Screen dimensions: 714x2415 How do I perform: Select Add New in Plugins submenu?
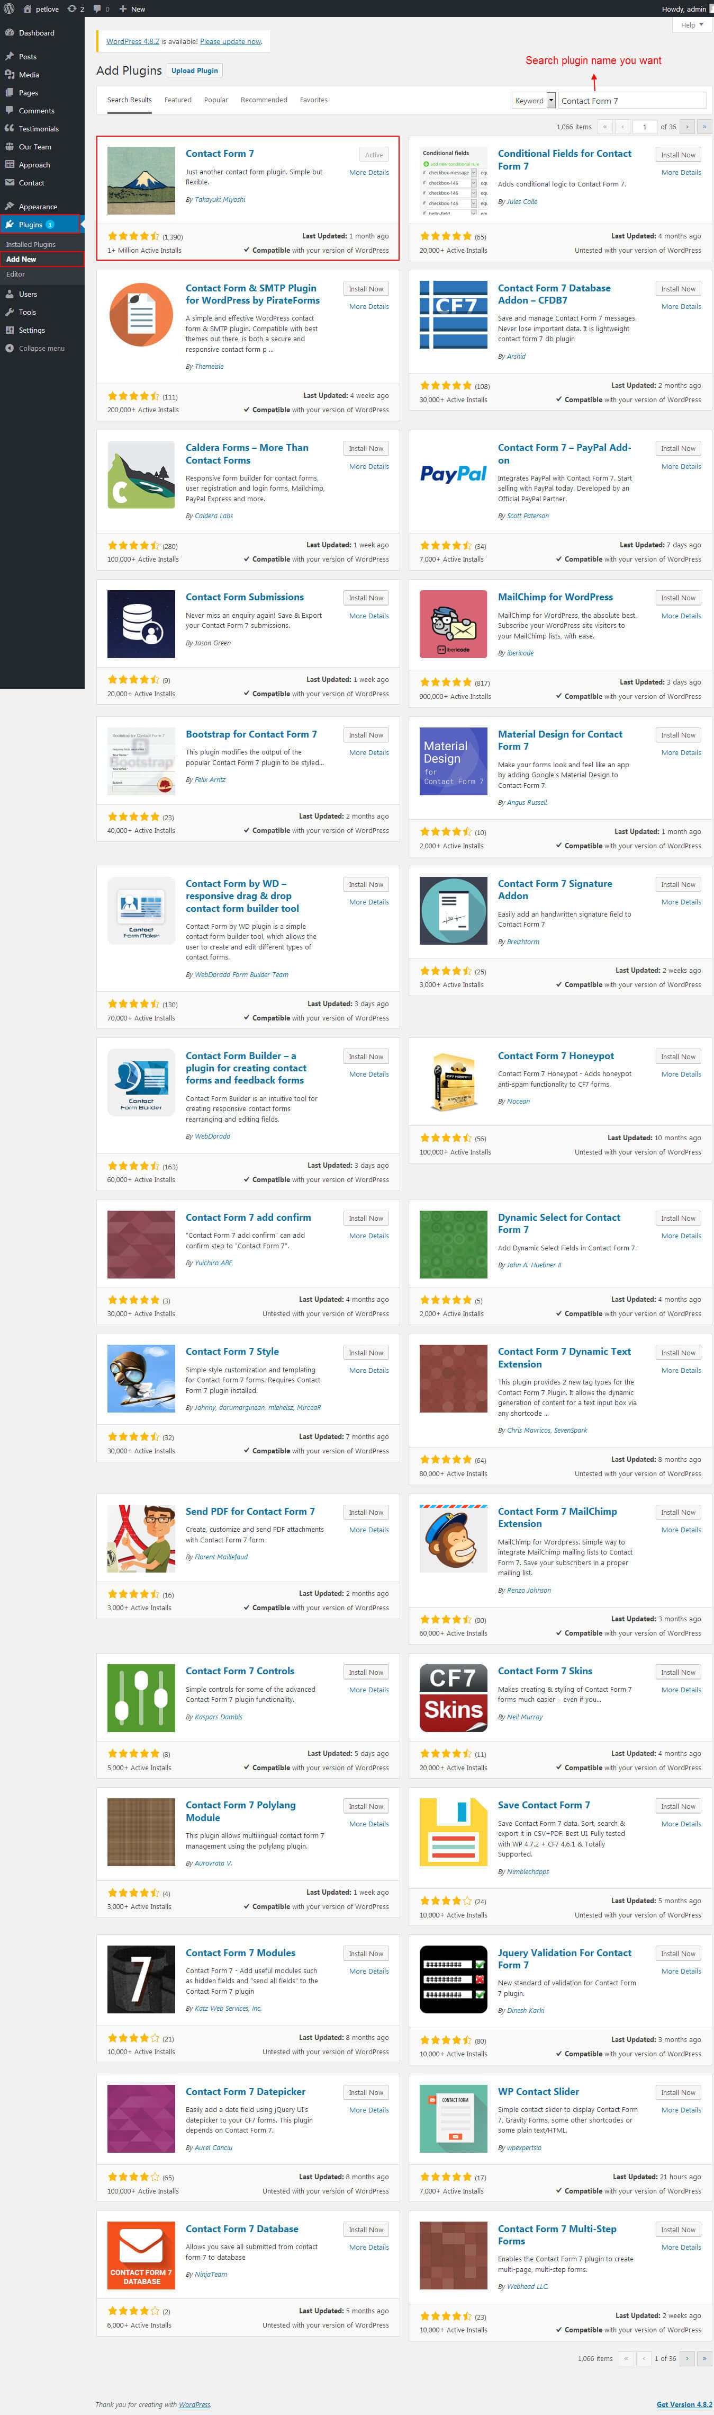click(42, 259)
